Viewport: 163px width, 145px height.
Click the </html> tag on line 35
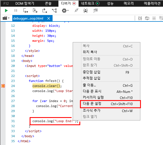point(24,141)
